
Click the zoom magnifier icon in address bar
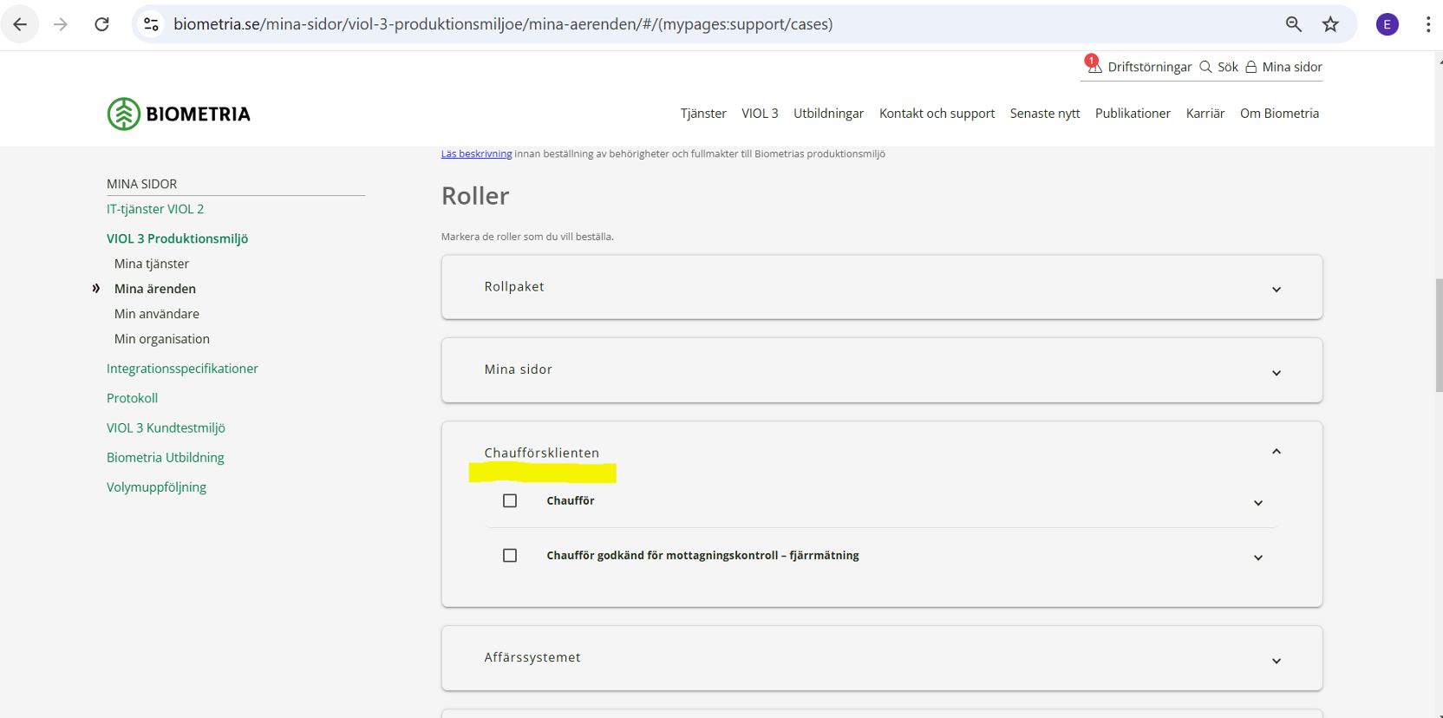(1293, 24)
